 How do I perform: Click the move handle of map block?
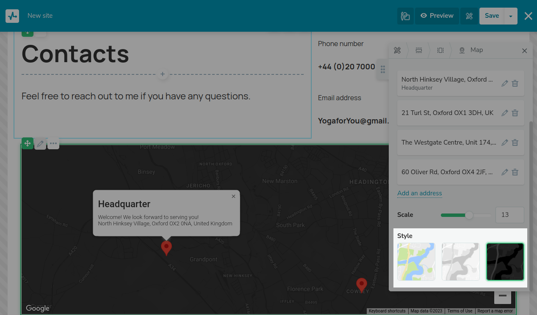pos(28,143)
